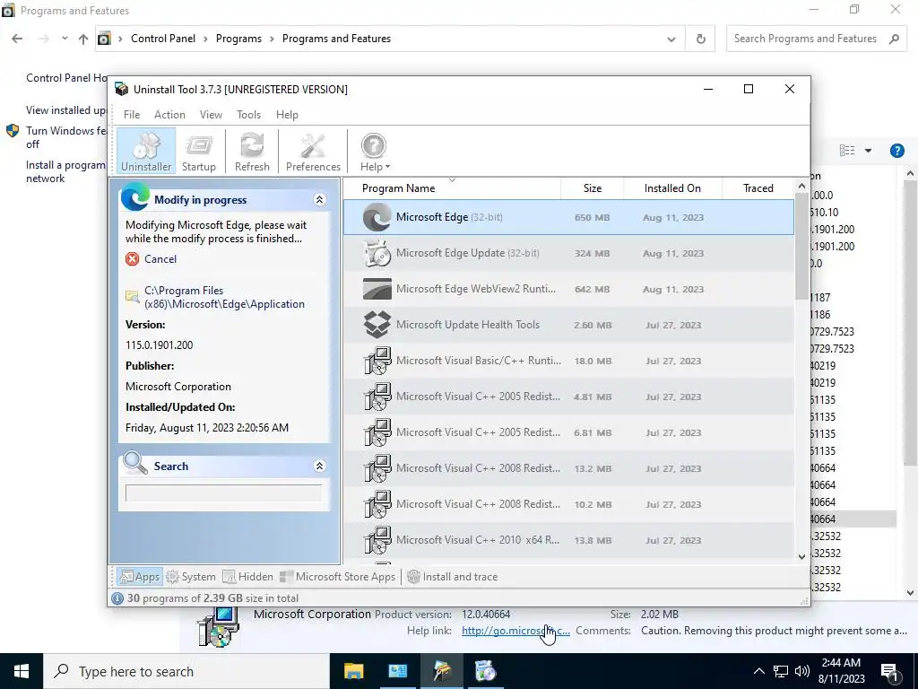Click the volume speaker tray icon
The width and height of the screenshot is (918, 689).
pos(802,671)
